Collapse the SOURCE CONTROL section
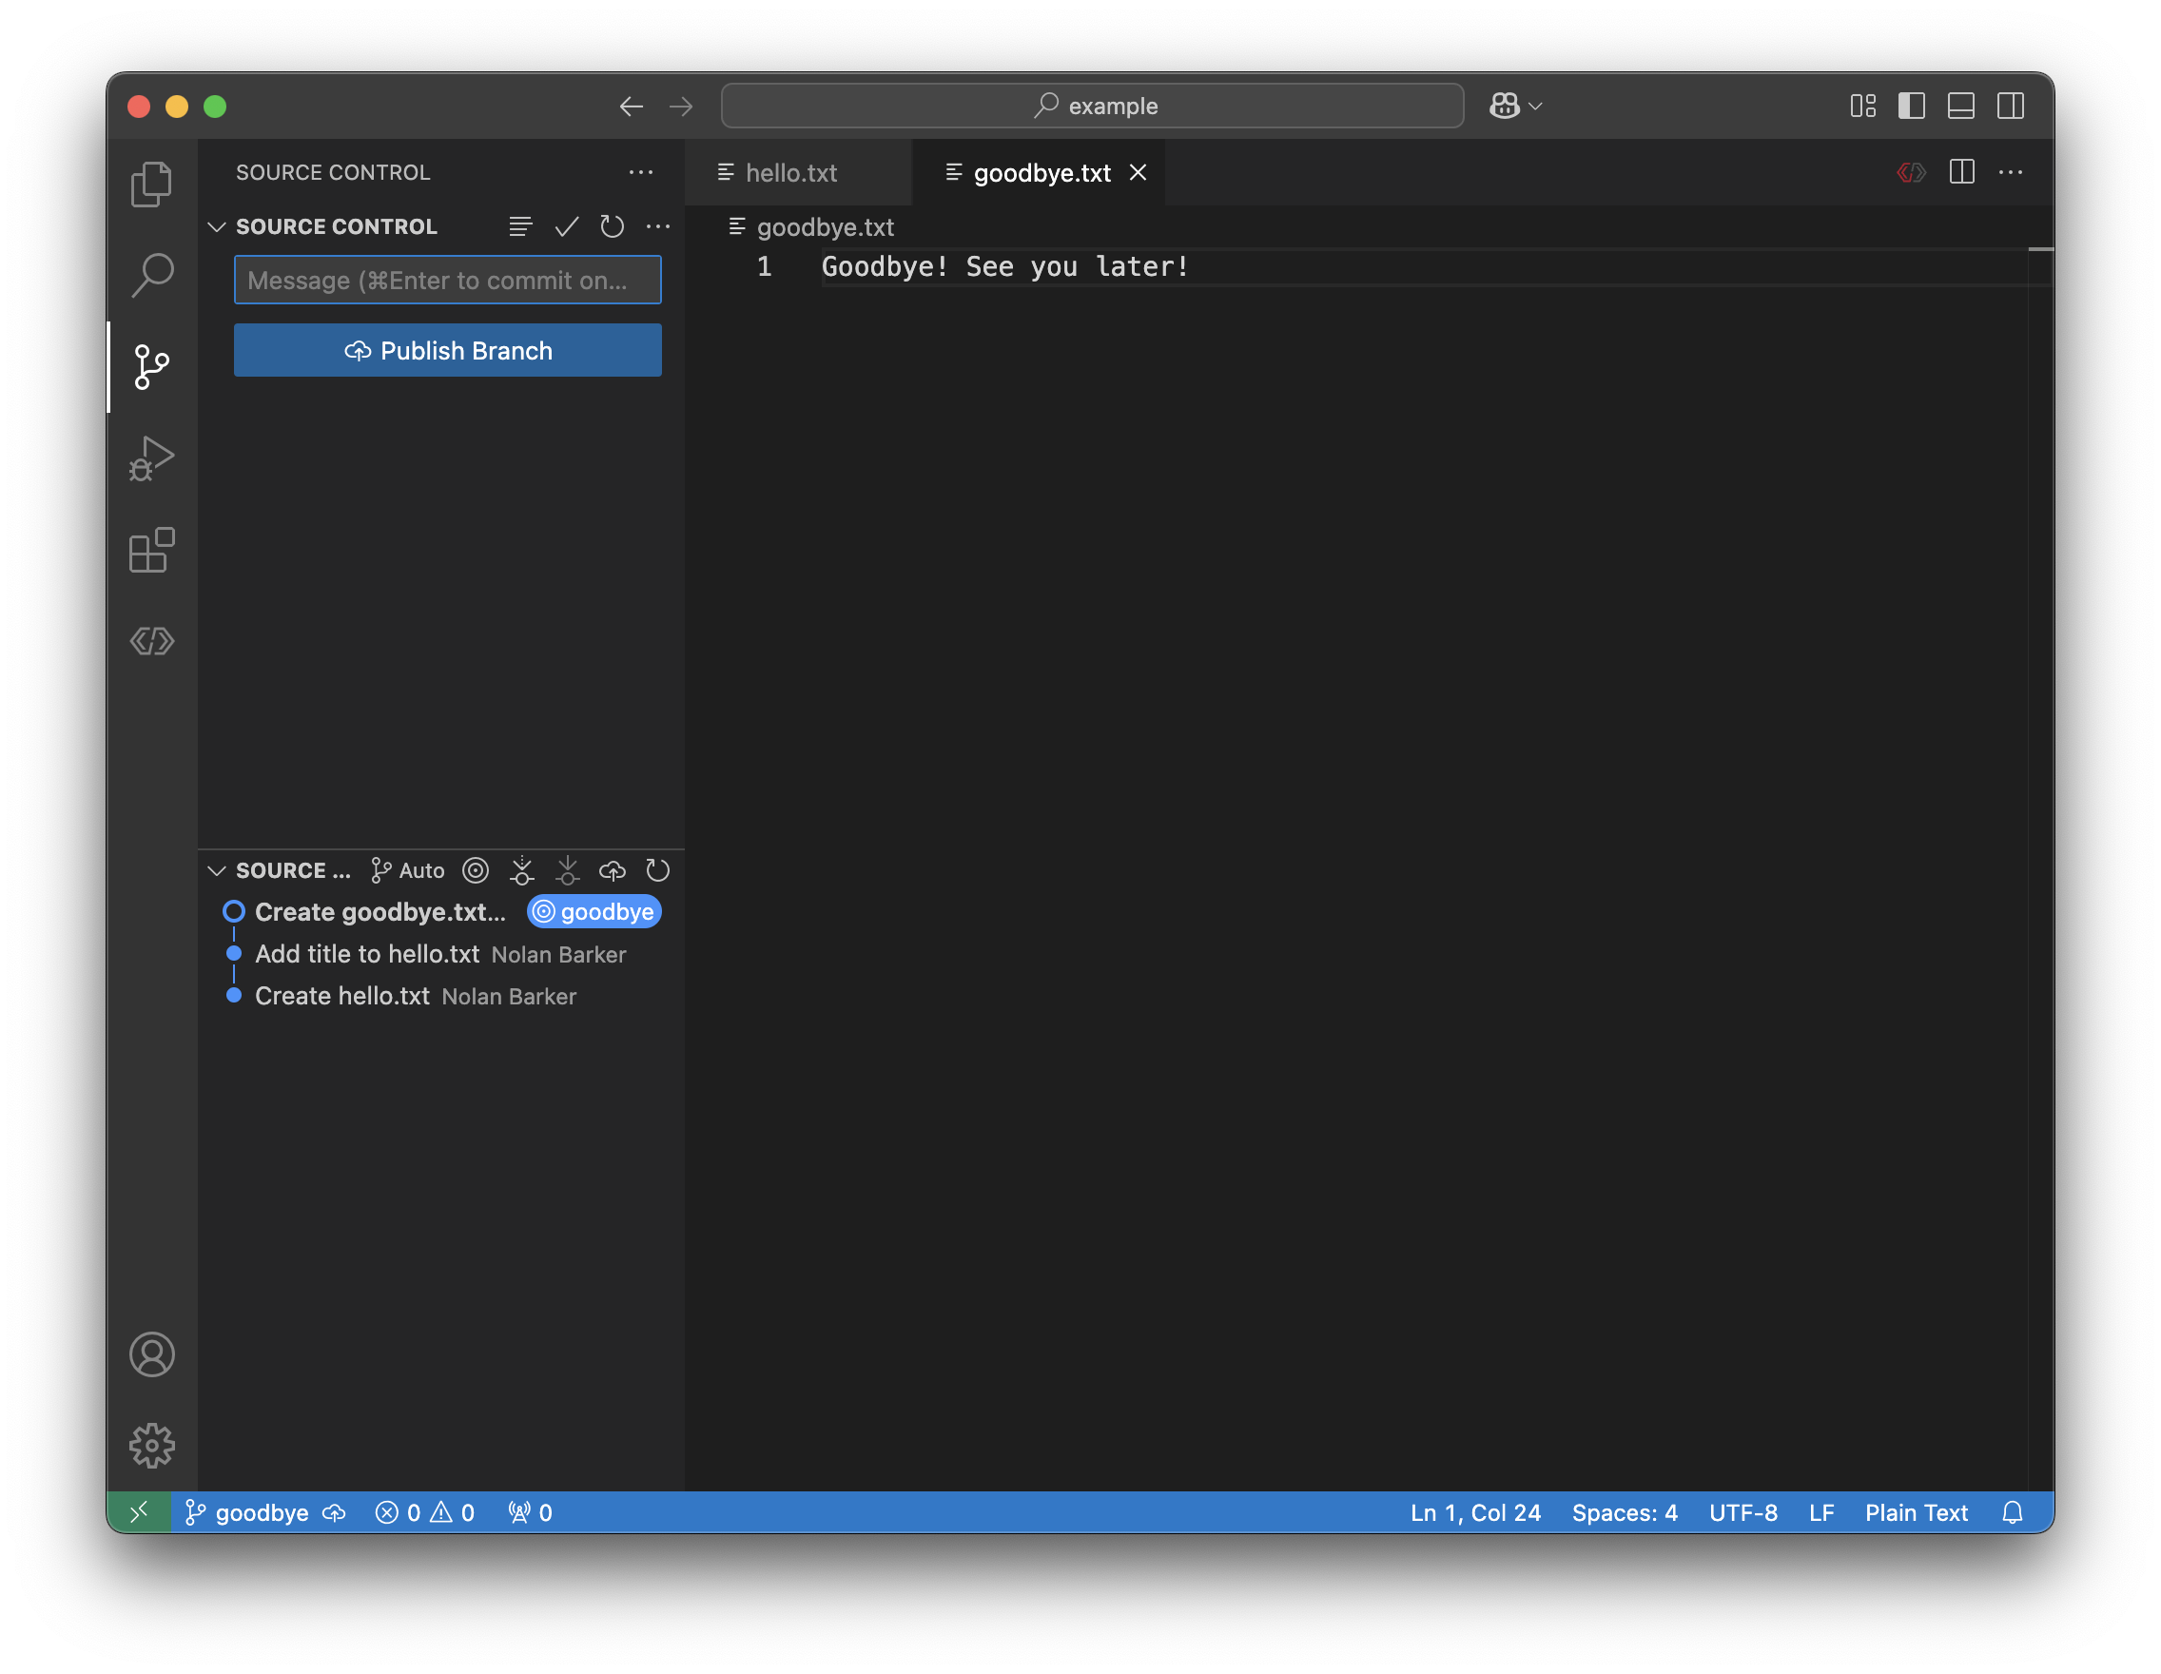The width and height of the screenshot is (2161, 1674). point(217,226)
